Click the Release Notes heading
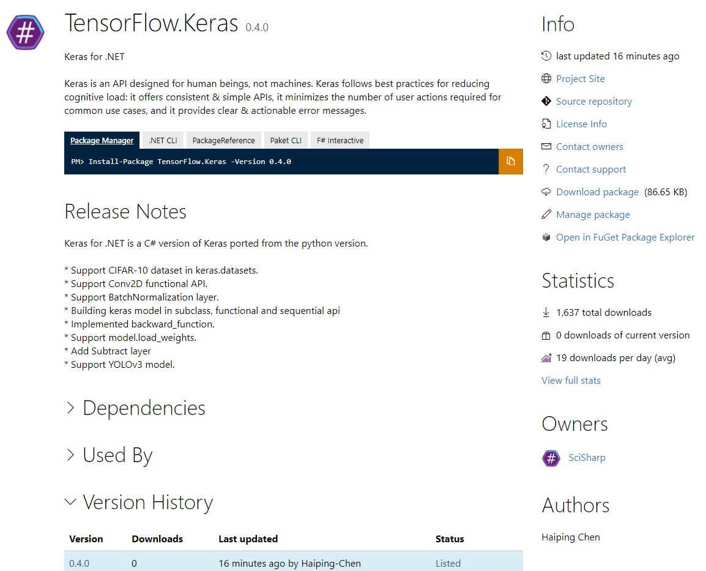Screen dimensions: 706x571 (x=125, y=212)
